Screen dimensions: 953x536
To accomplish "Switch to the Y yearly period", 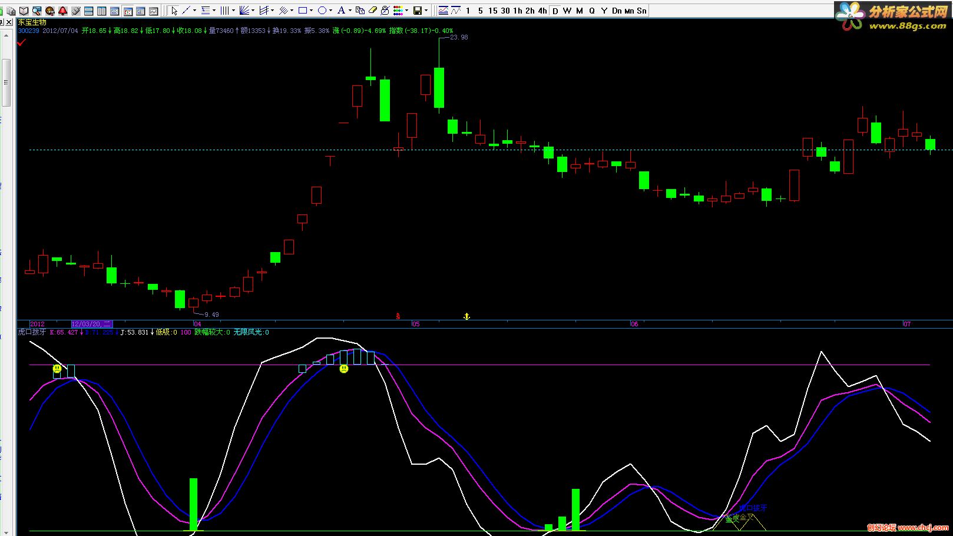I will click(604, 11).
